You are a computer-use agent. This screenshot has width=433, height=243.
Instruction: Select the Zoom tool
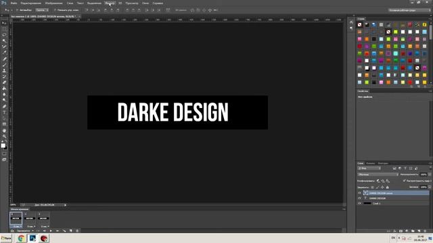[x=4, y=136]
